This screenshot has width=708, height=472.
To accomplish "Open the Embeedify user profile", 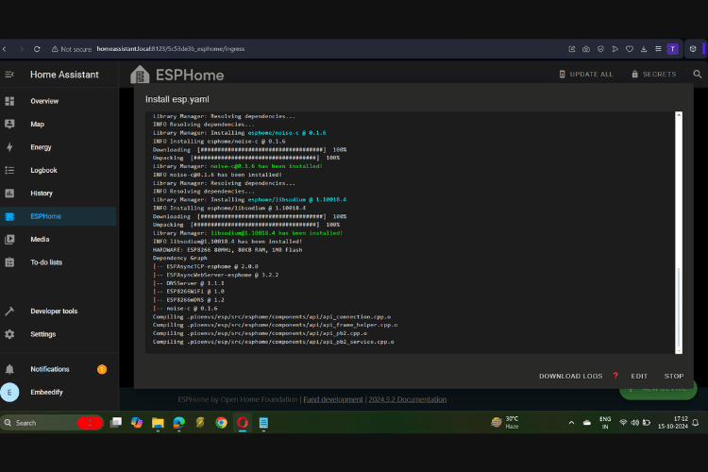I will (48, 393).
